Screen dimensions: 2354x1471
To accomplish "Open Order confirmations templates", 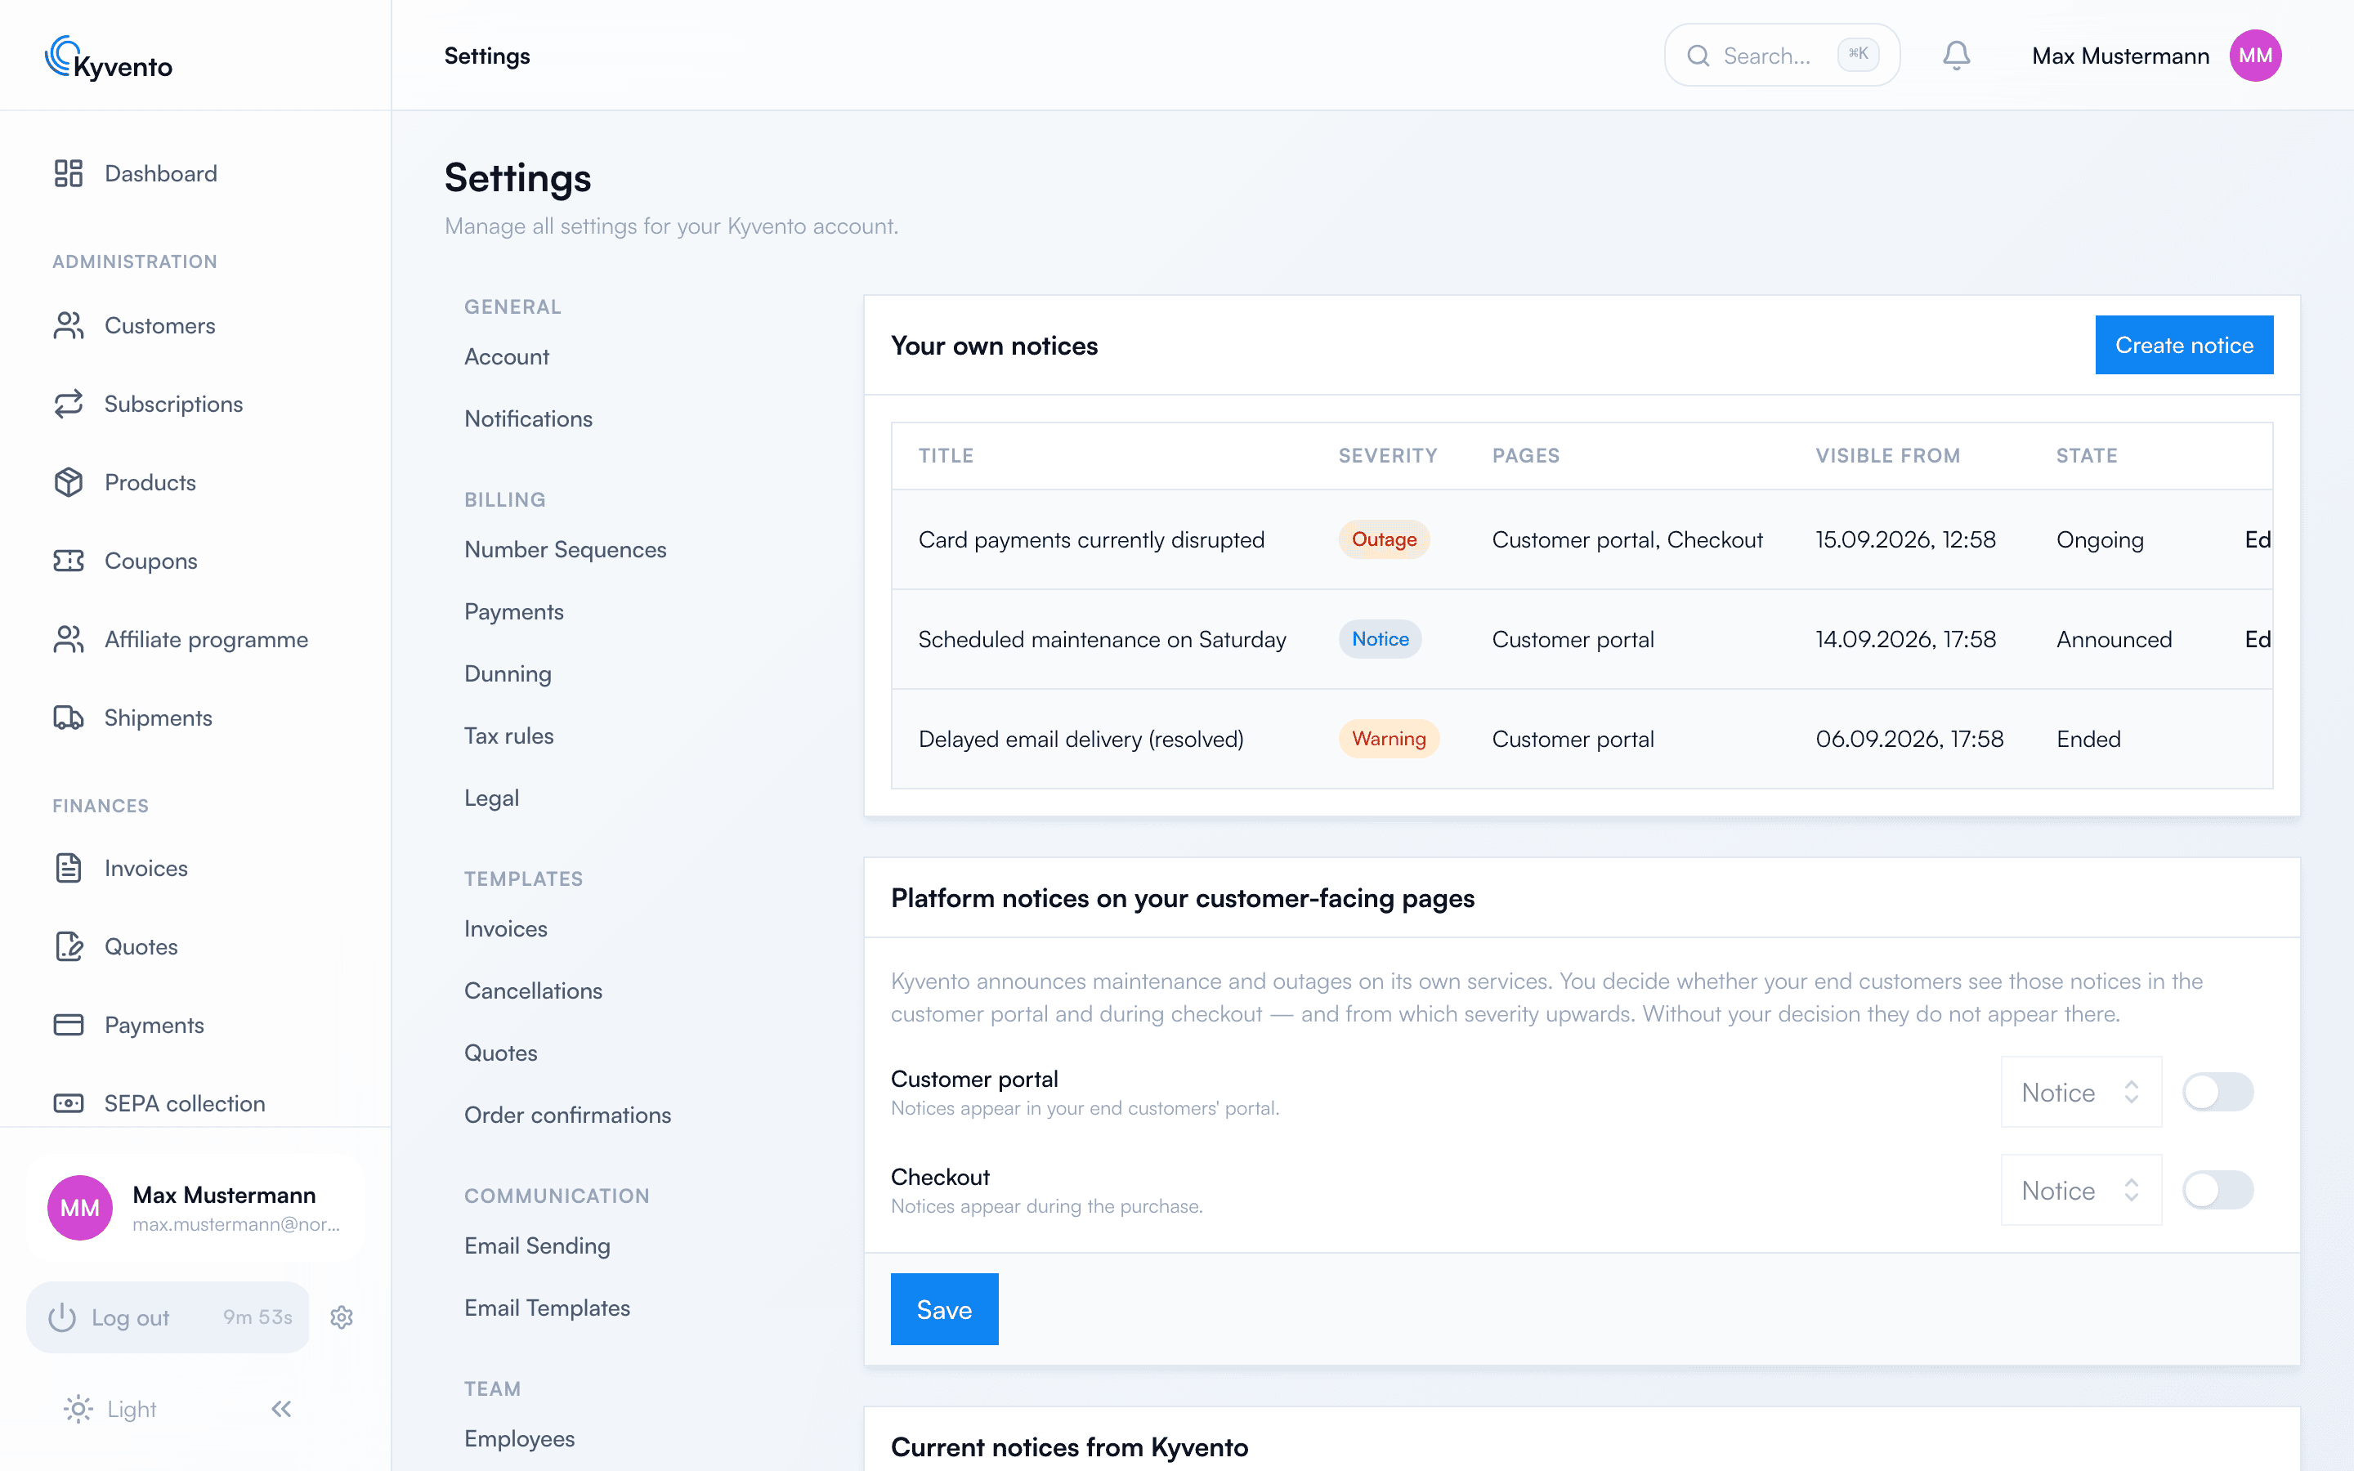I will 567,1115.
